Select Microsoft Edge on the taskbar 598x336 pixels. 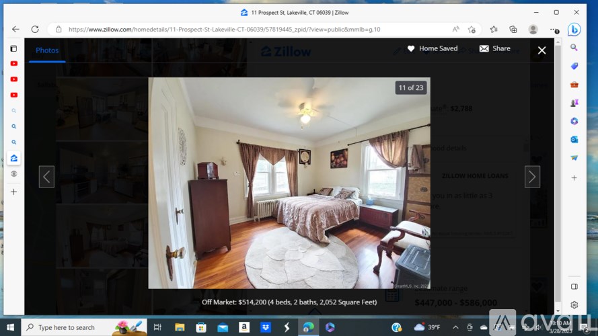click(308, 327)
